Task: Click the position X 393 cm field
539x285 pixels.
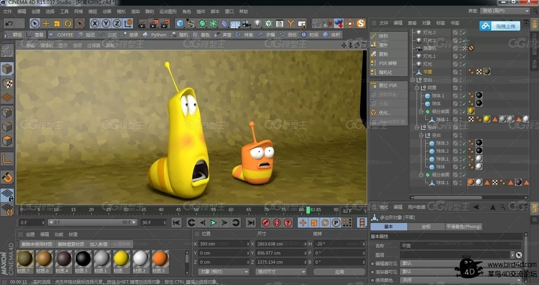Action: [224, 244]
